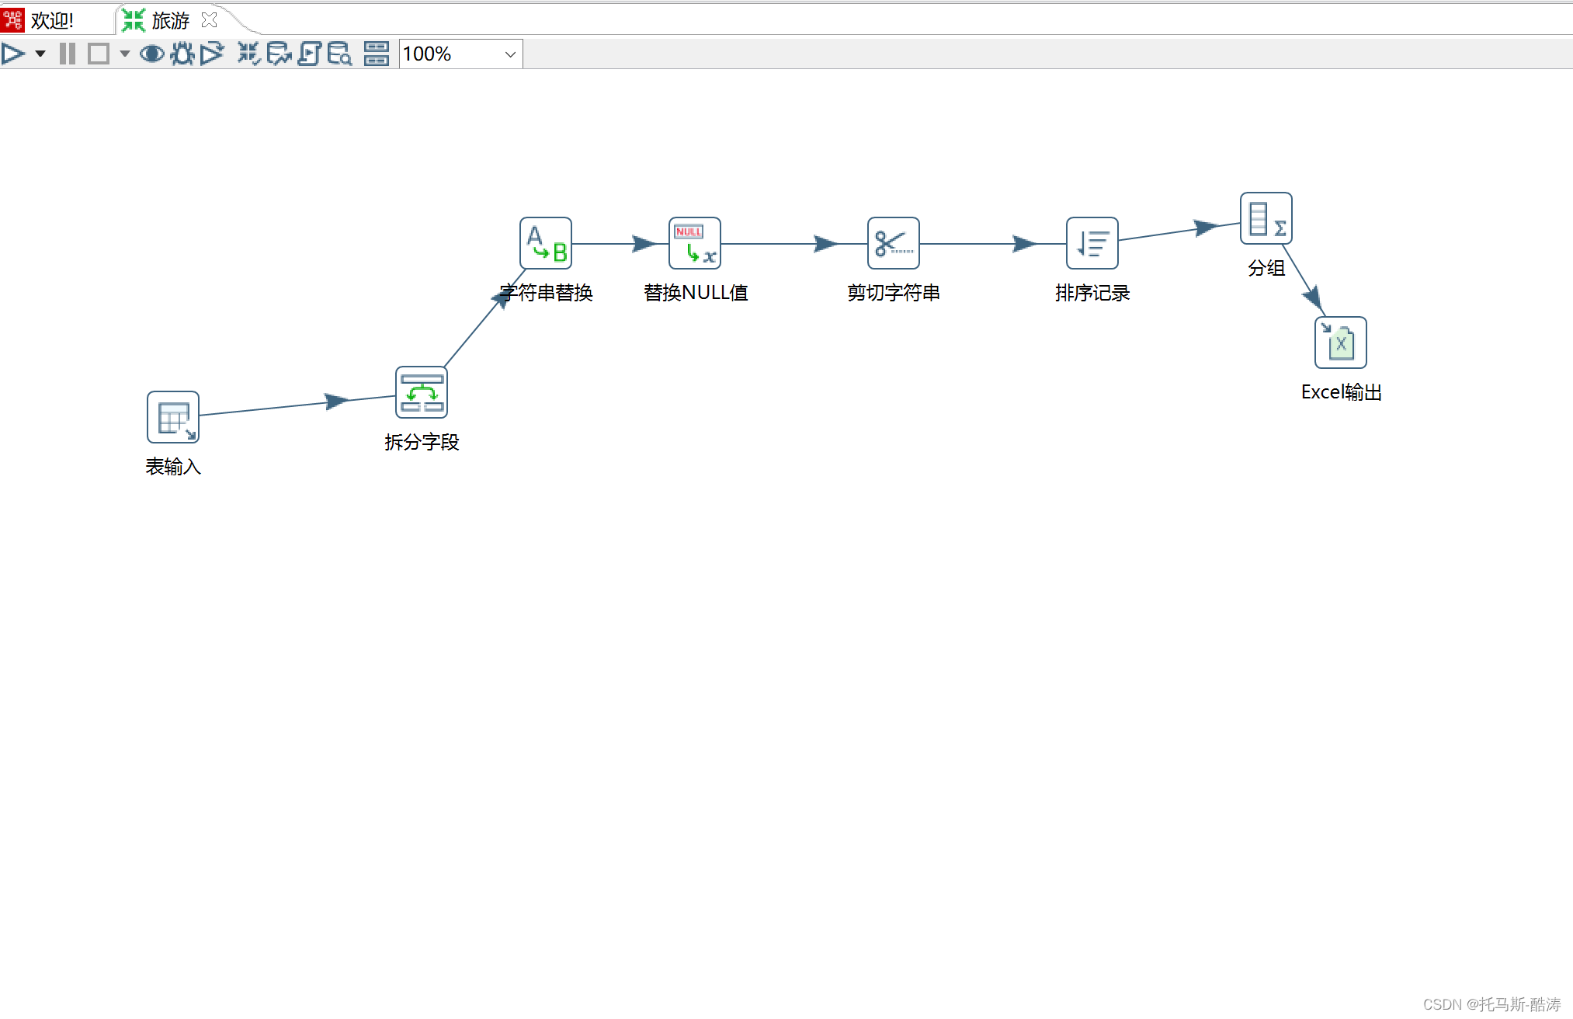Verify the transformation via check icon
The width and height of the screenshot is (1573, 1019).
pyautogui.click(x=248, y=54)
